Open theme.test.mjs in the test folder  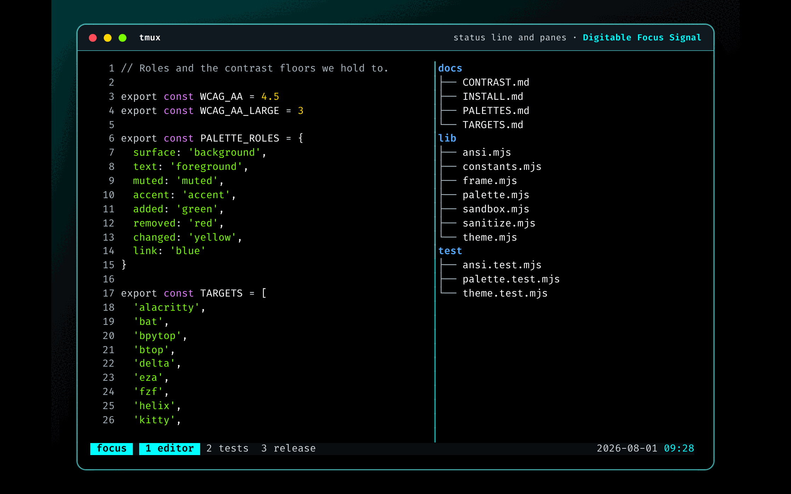(505, 293)
